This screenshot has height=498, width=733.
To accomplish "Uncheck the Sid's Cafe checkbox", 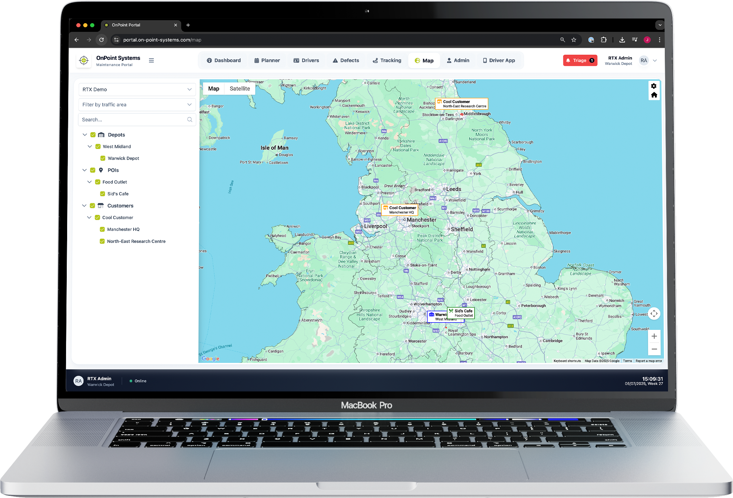I will click(103, 194).
